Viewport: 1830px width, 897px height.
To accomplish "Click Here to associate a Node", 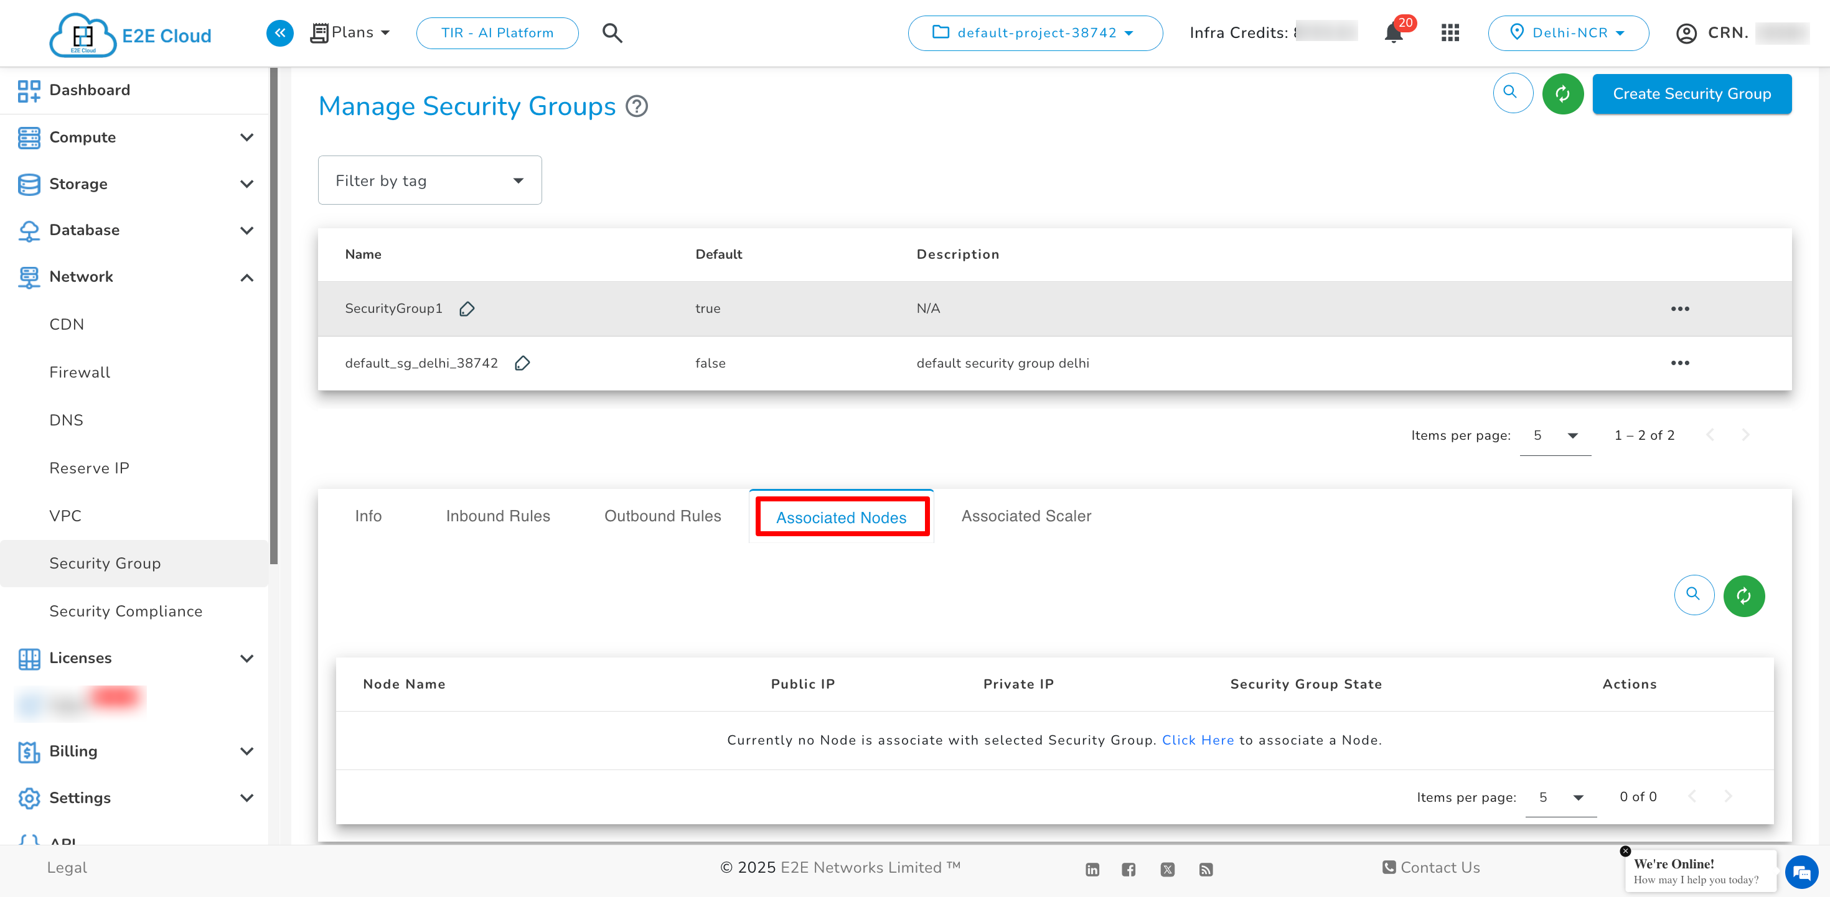I will point(1198,740).
